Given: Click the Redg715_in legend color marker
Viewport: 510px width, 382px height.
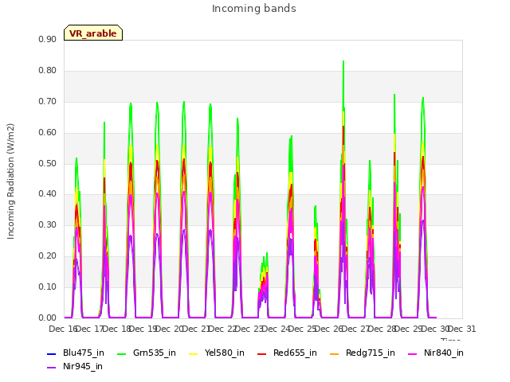Looking at the screenshot, I should (335, 353).
